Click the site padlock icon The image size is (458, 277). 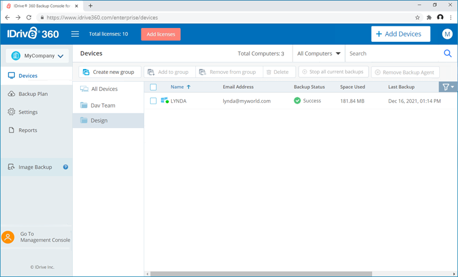tap(42, 18)
